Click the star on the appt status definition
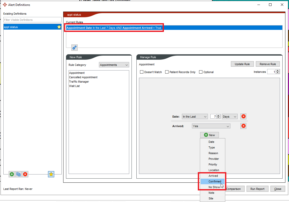The width and height of the screenshot is (289, 202). coord(59,27)
